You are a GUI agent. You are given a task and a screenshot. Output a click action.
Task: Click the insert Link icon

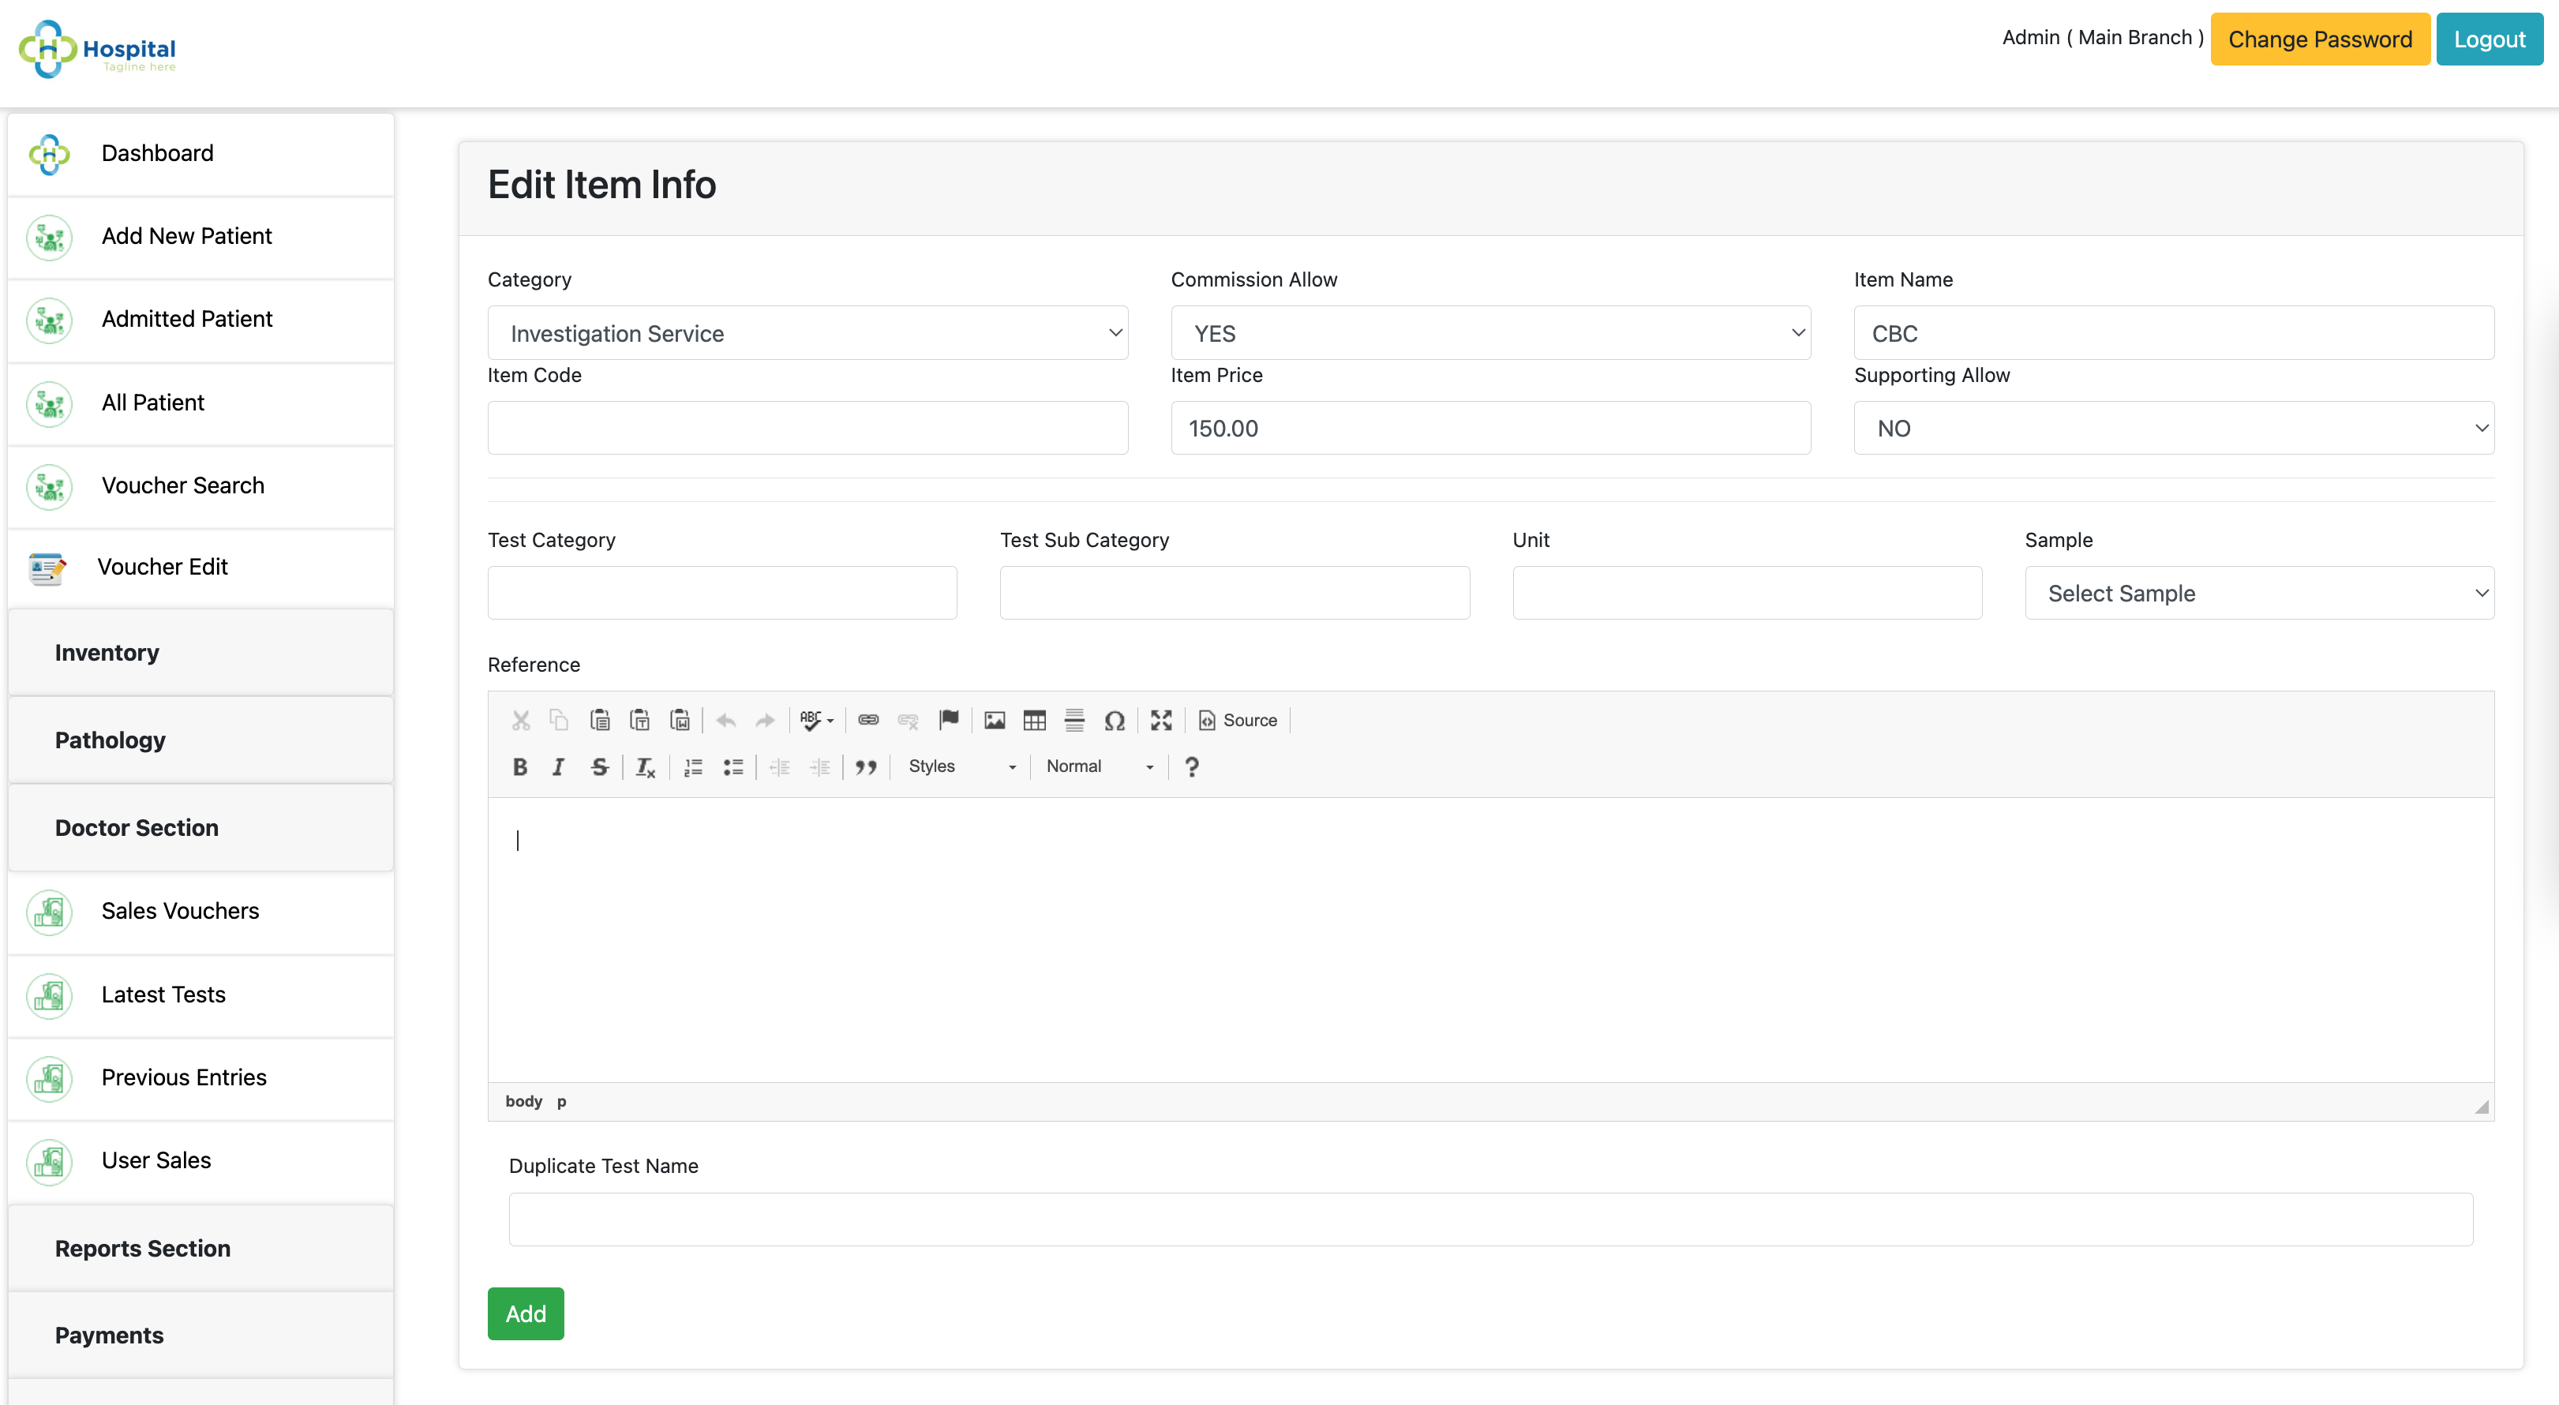(x=868, y=721)
